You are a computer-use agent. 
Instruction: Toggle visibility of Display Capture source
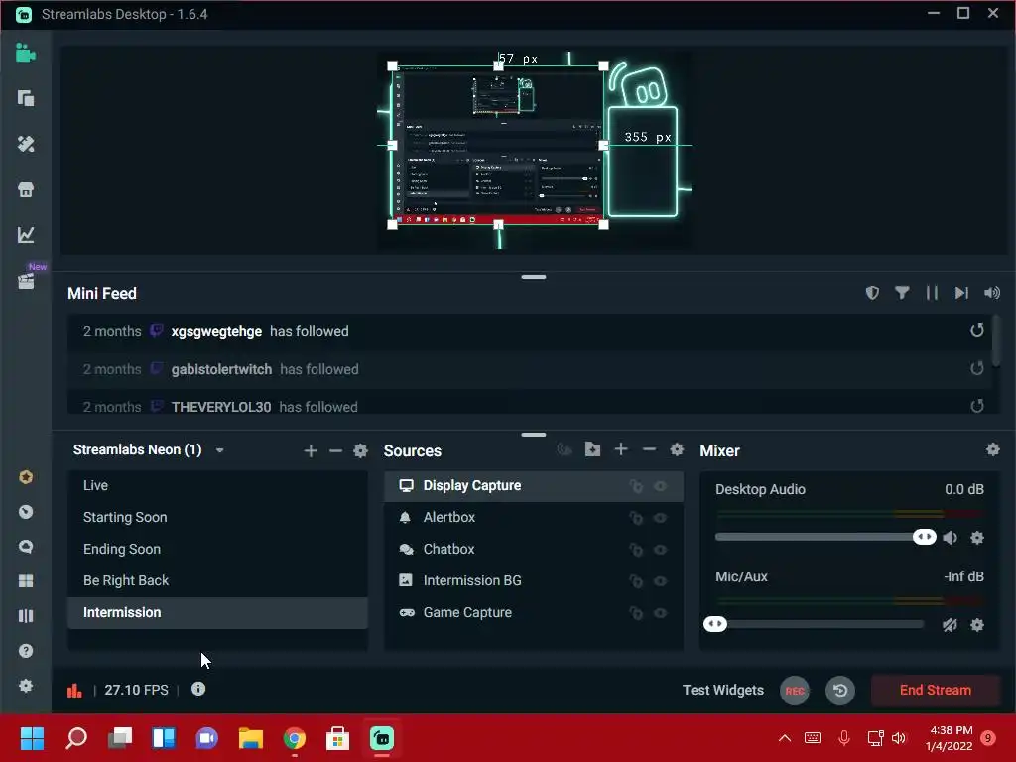[660, 486]
